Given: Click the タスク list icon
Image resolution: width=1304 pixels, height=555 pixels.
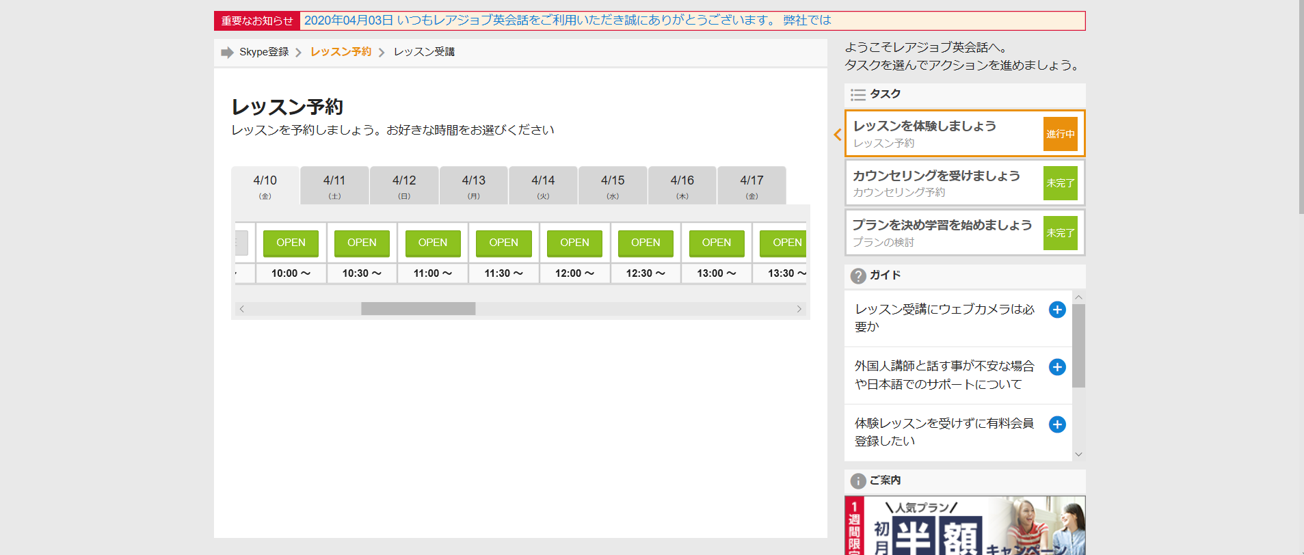Looking at the screenshot, I should point(858,94).
